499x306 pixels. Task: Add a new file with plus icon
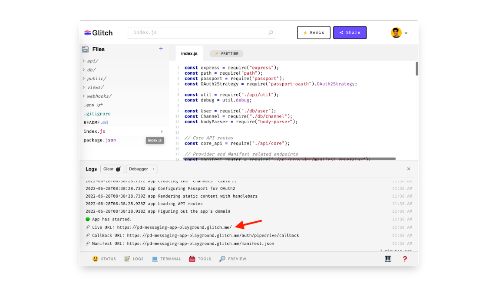click(161, 49)
